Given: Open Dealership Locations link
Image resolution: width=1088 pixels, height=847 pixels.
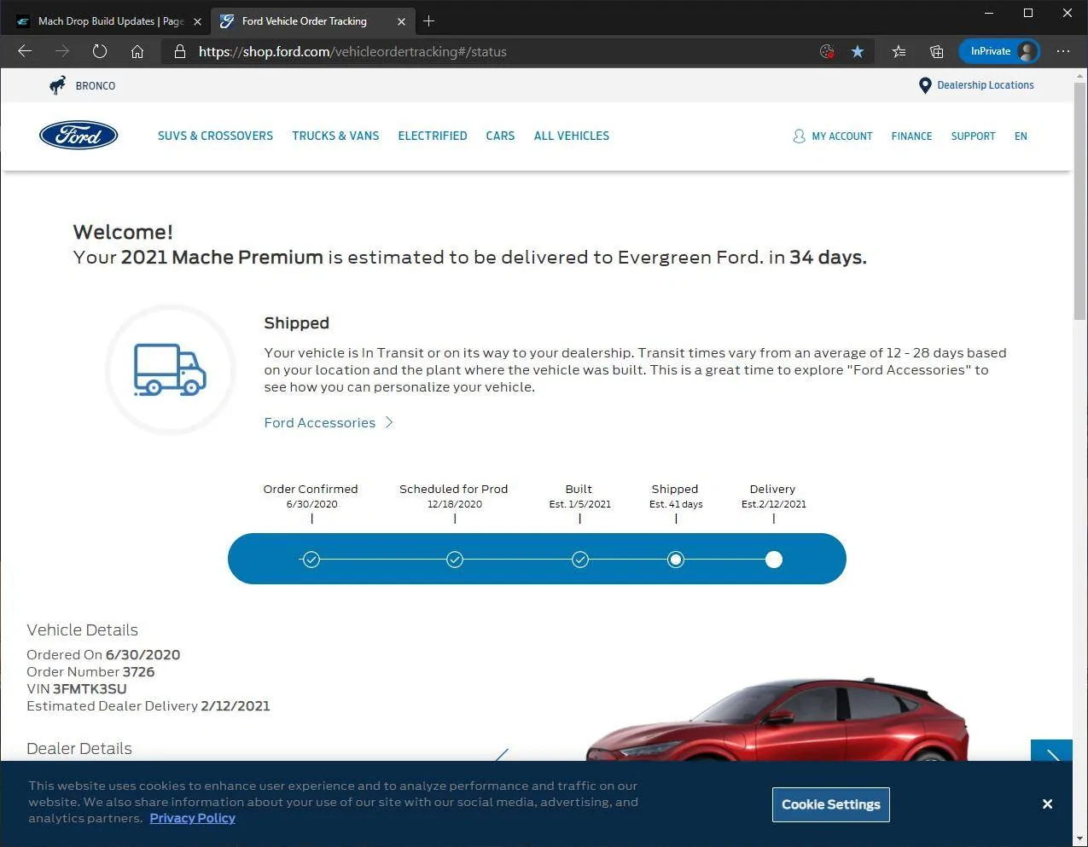Looking at the screenshot, I should click(986, 85).
